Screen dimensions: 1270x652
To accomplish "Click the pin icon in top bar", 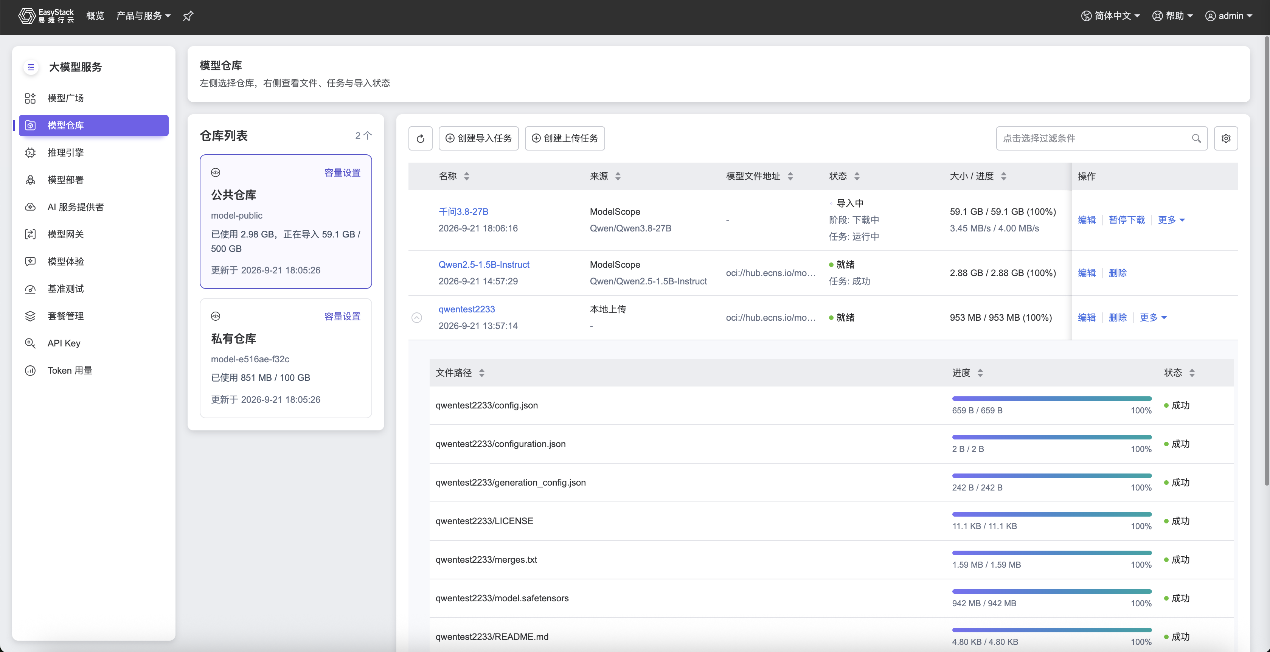I will point(188,16).
